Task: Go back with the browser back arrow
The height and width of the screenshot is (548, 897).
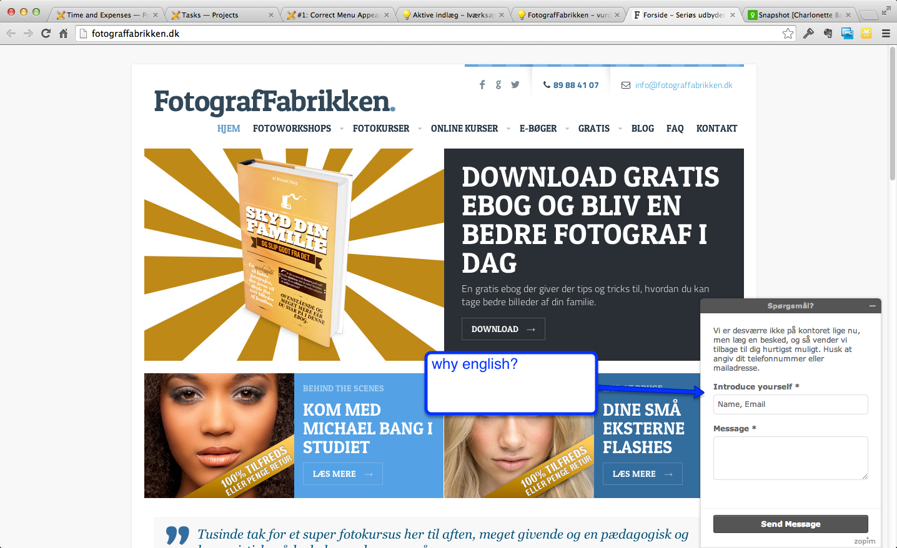Action: click(x=11, y=34)
